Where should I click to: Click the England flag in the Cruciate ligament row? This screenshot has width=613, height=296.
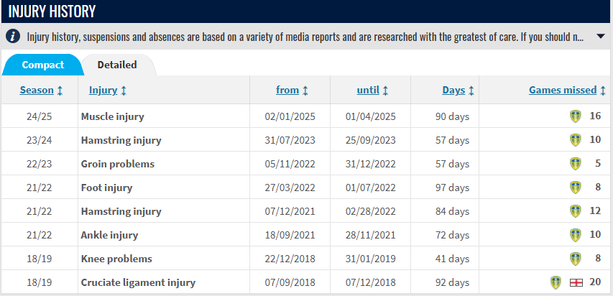(573, 282)
